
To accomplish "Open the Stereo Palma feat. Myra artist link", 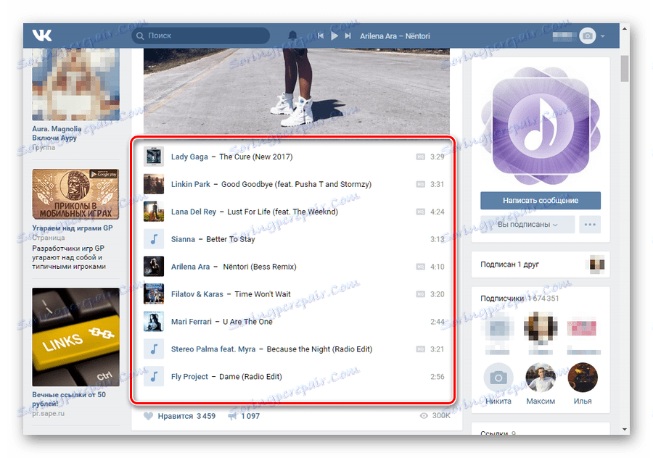I will [213, 349].
